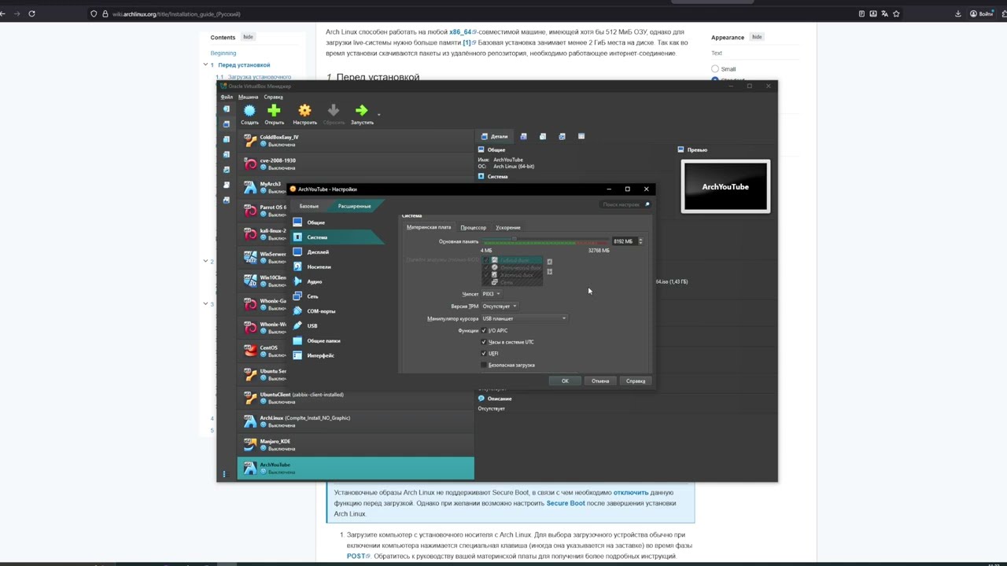This screenshot has width=1007, height=566.
Task: Click the Превью section header icon
Action: point(681,149)
